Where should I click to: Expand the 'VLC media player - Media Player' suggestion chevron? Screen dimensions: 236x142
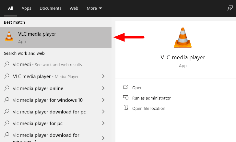tap(103, 76)
